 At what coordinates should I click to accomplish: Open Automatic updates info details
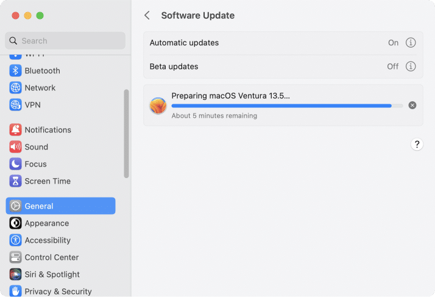[411, 43]
